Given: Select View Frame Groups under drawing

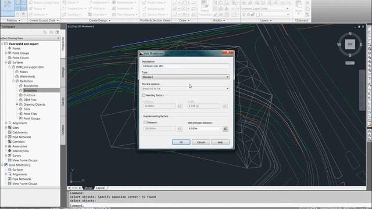Looking at the screenshot, I should [x=25, y=160].
